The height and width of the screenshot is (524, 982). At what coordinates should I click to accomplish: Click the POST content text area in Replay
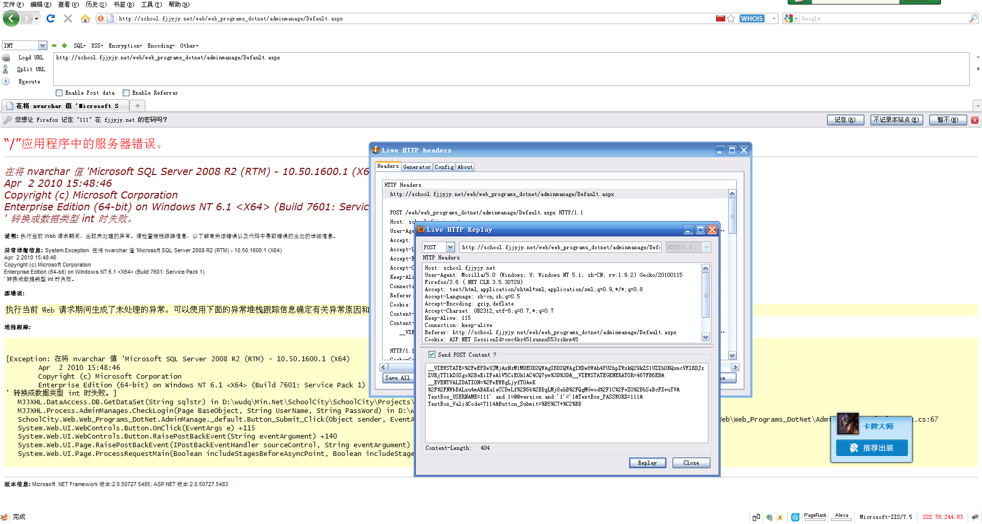pos(566,403)
